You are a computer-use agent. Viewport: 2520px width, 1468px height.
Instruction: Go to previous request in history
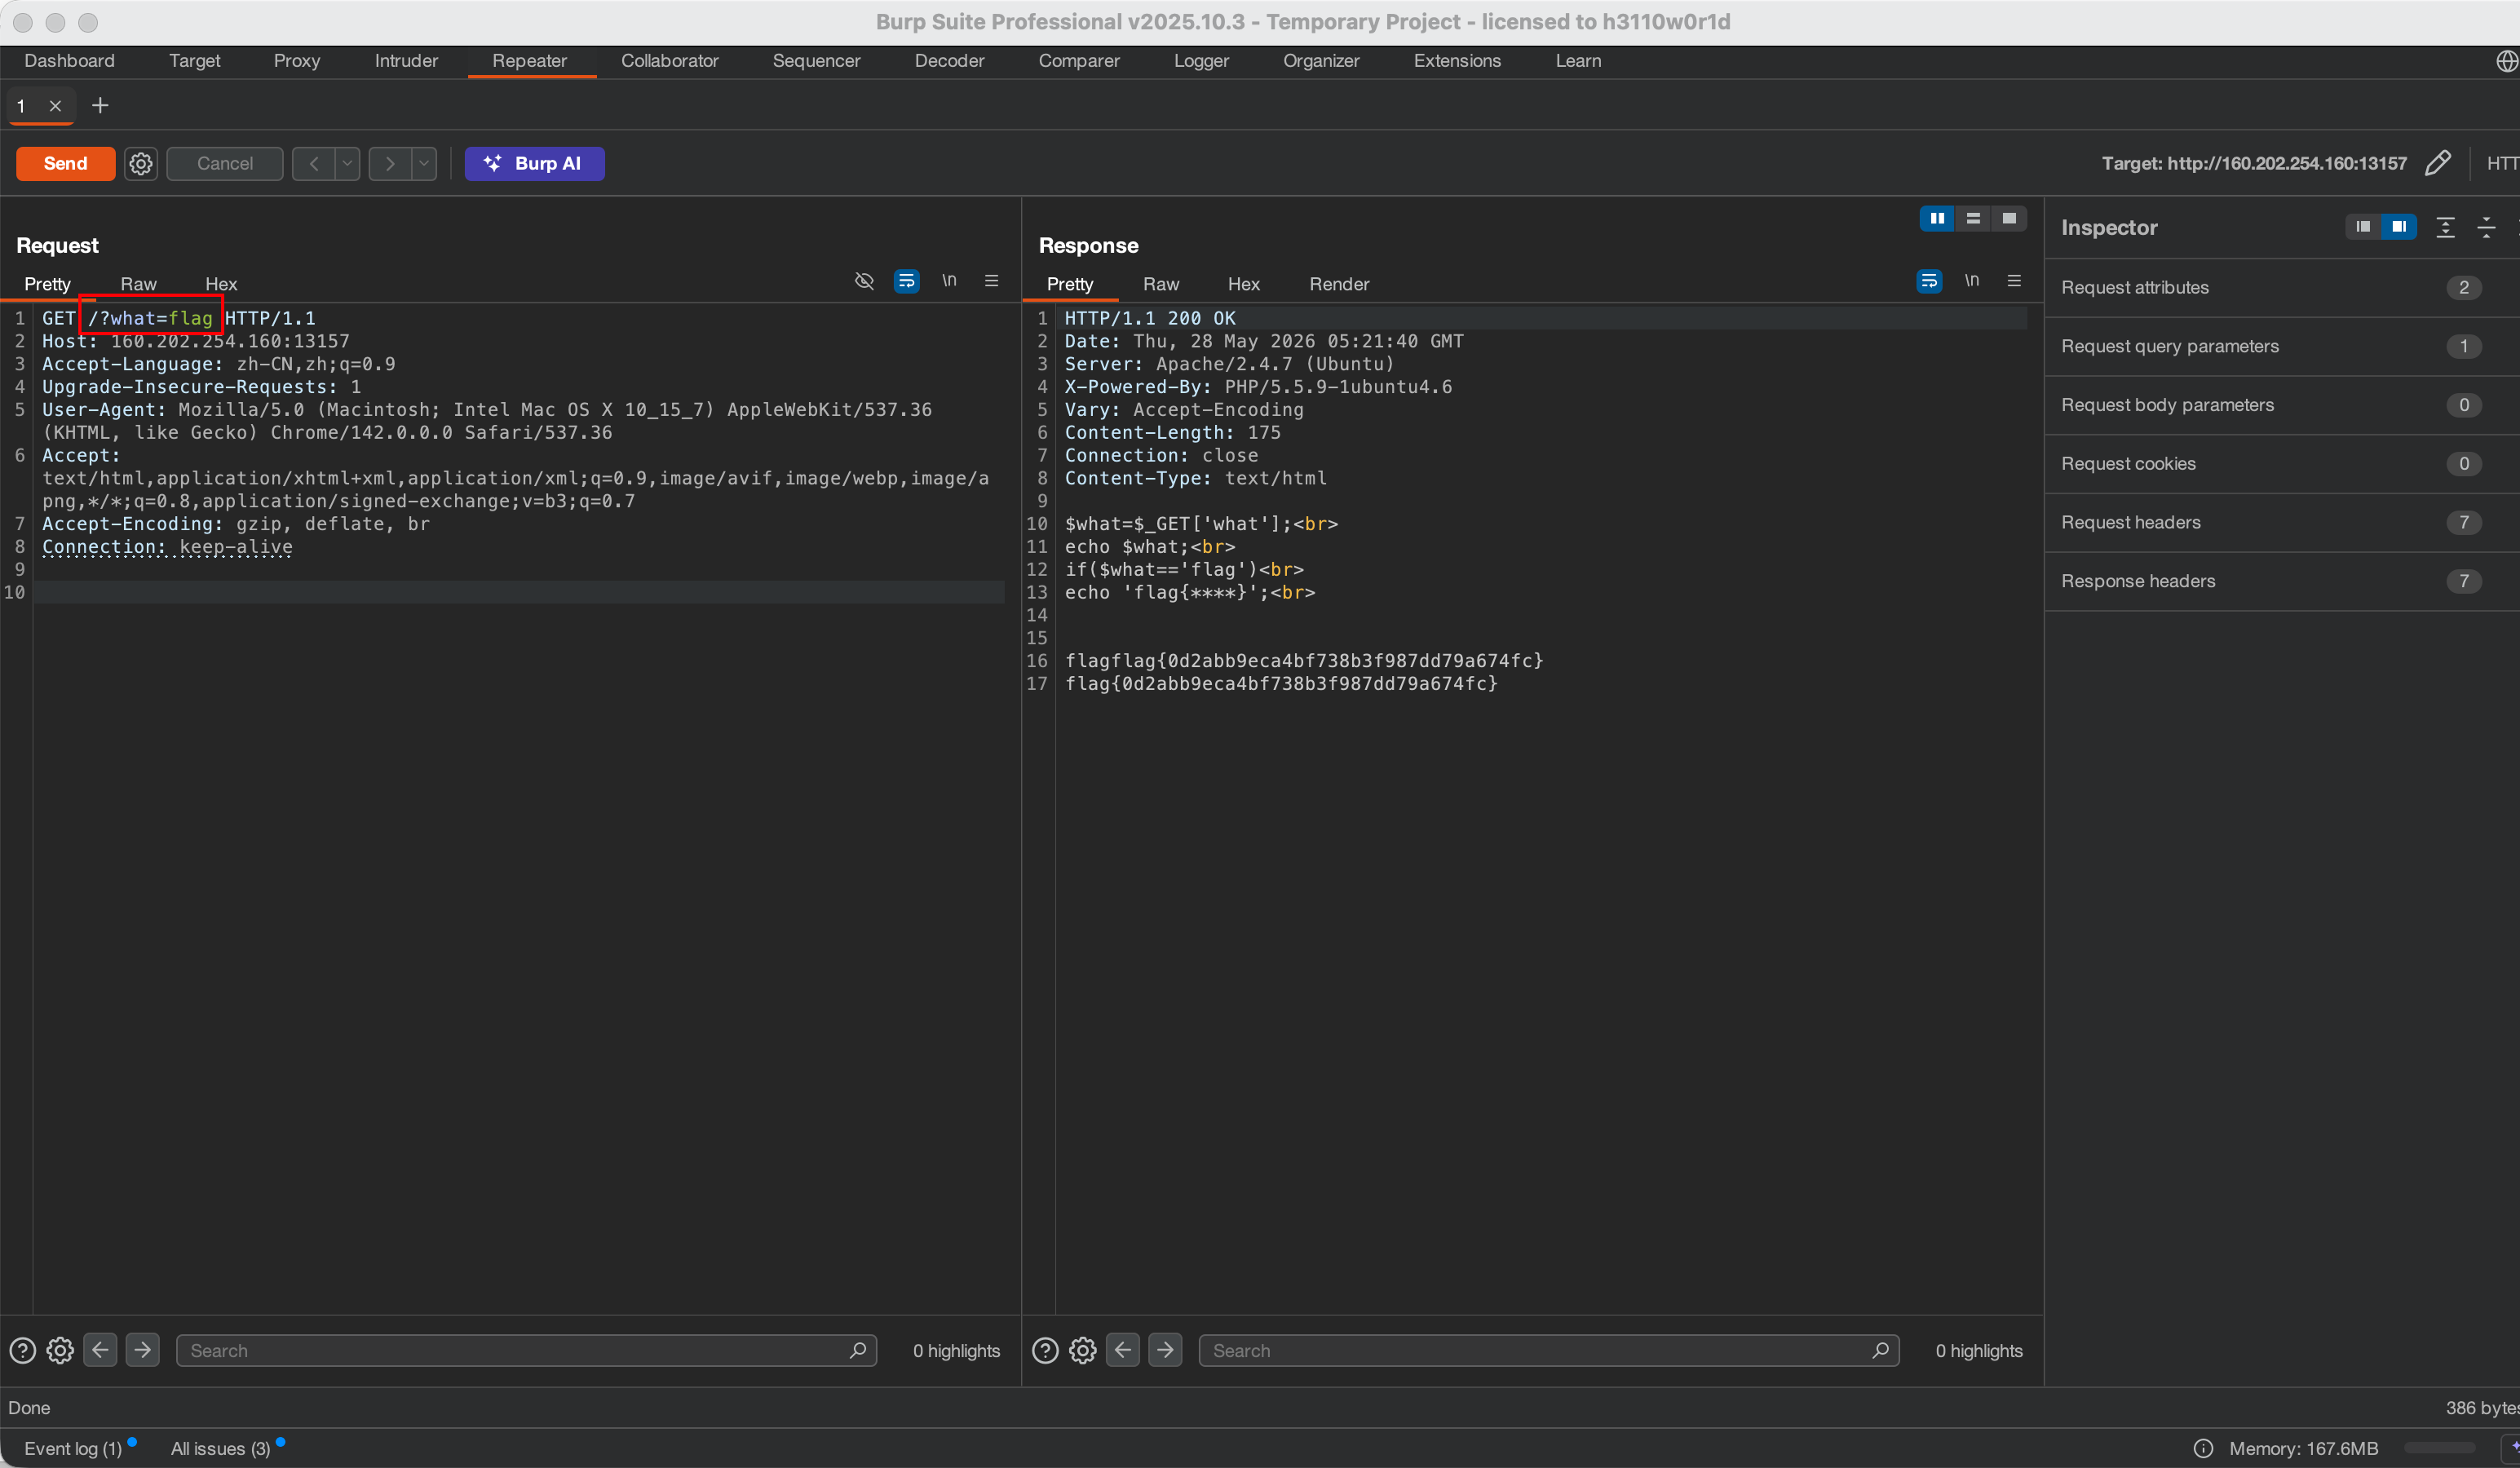pos(314,163)
